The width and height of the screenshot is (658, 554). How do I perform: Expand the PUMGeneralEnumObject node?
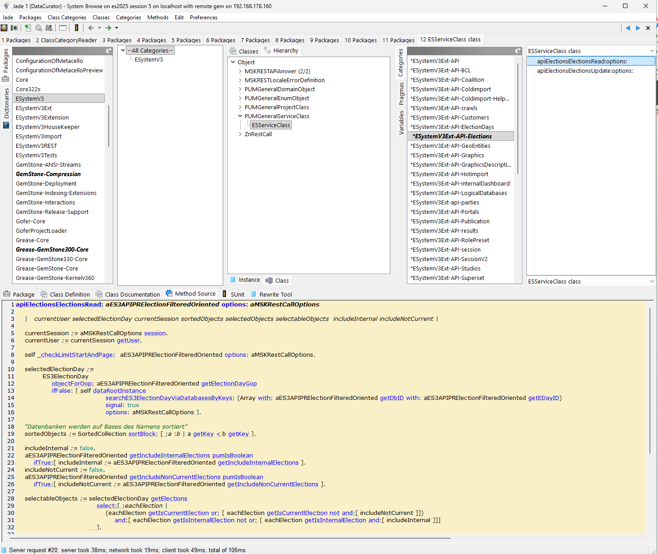click(x=240, y=98)
